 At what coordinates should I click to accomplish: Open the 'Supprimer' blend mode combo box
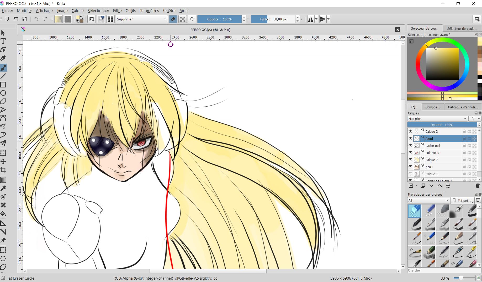[x=141, y=19]
